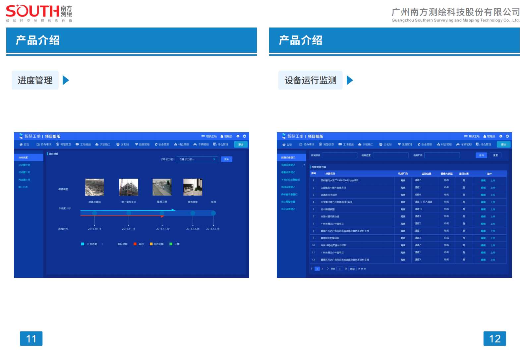Select 扬尘预警设置 in sidebar
The height and width of the screenshot is (357, 526).
point(288,202)
